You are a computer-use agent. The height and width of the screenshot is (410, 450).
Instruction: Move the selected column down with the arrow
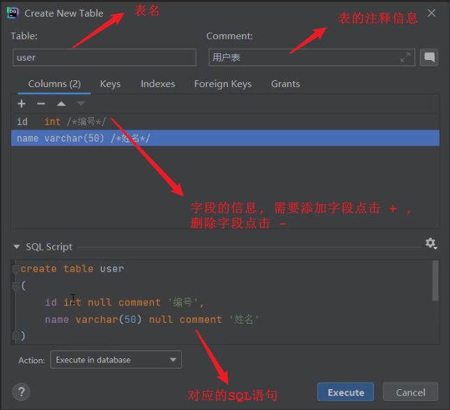pos(81,103)
